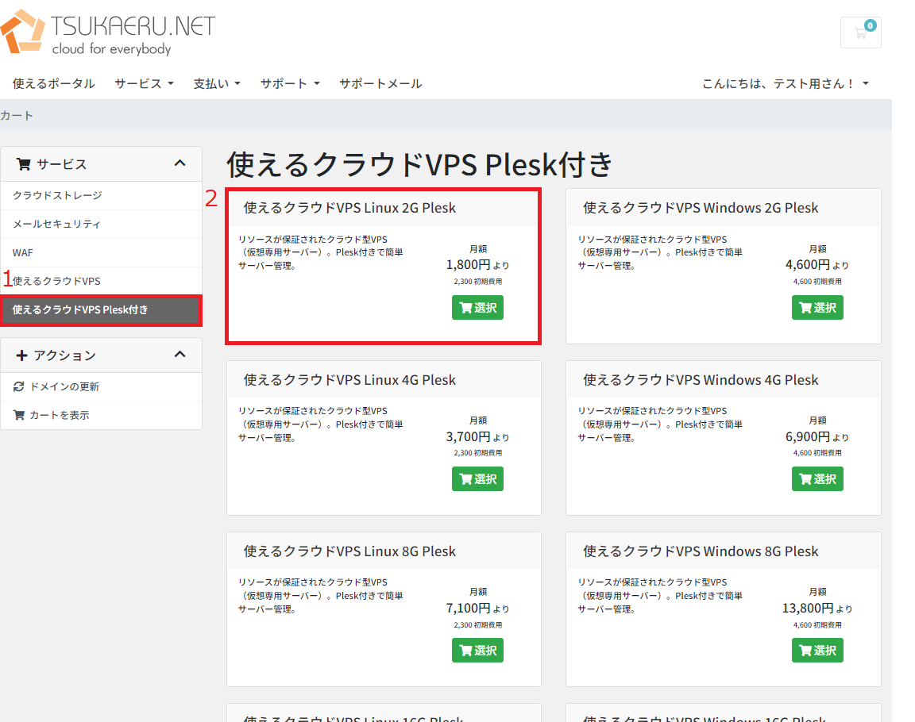This screenshot has width=915, height=722.
Task: Click 選択 button for Linux 8G Plesk
Action: 477,651
